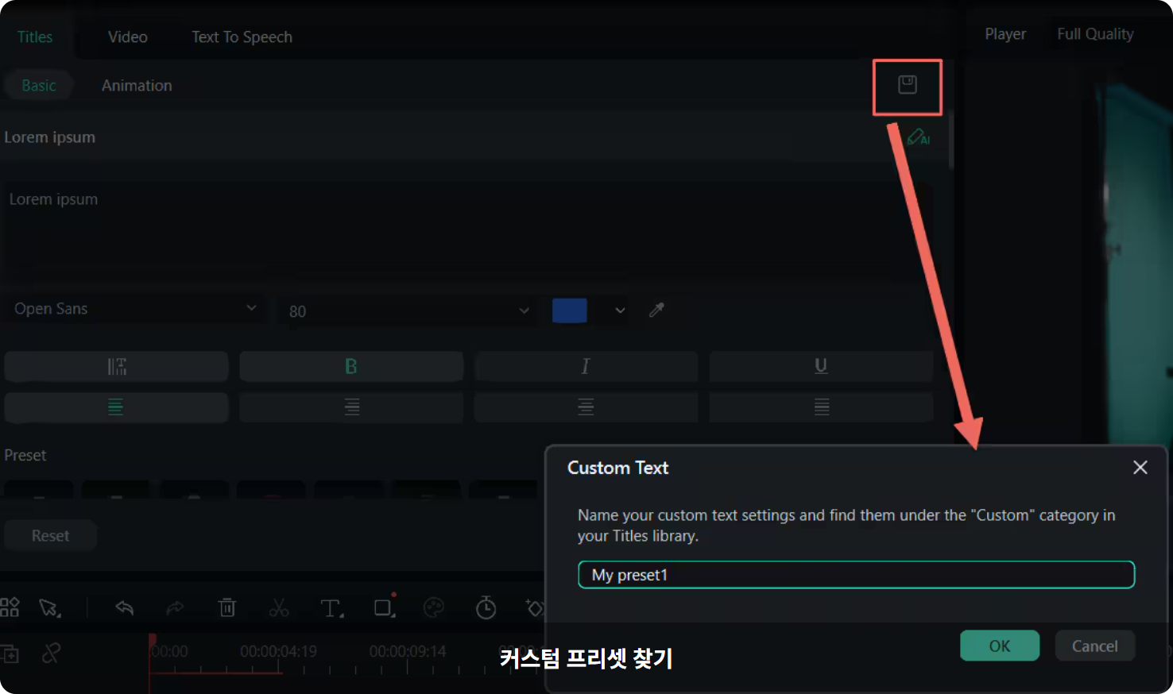Viewport: 1173px width, 694px height.
Task: Click the selection arrow tool icon
Action: [x=49, y=609]
